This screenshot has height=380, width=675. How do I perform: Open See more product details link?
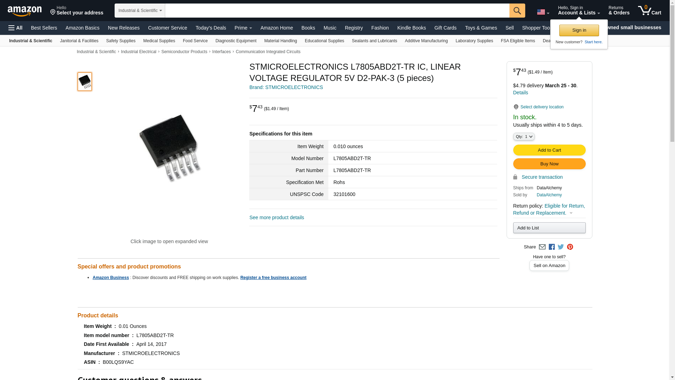[277, 217]
